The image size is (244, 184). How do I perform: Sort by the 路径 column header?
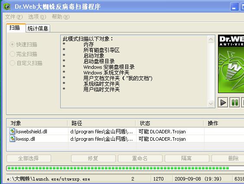tap(101, 123)
